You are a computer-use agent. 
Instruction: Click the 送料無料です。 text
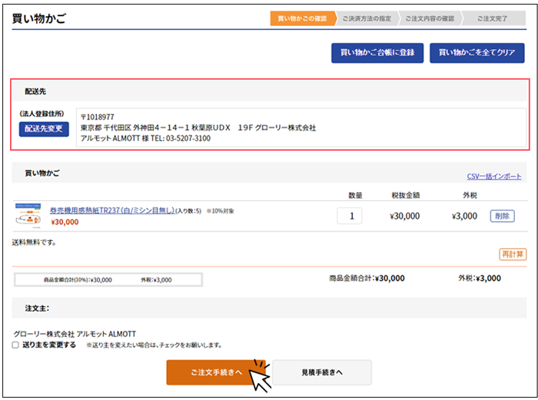click(34, 243)
